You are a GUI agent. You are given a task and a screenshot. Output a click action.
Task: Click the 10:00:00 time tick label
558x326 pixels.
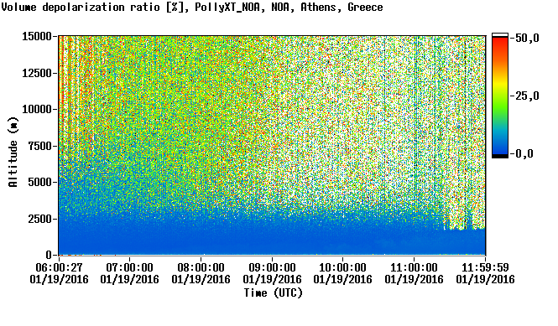(342, 267)
